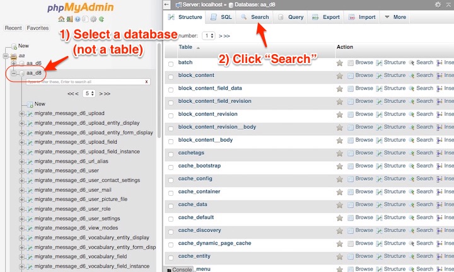The image size is (454, 272).
Task: Open the More tab dropdown
Action: [x=395, y=17]
